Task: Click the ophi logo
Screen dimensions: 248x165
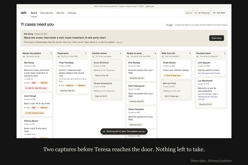Action: pyautogui.click(x=24, y=13)
